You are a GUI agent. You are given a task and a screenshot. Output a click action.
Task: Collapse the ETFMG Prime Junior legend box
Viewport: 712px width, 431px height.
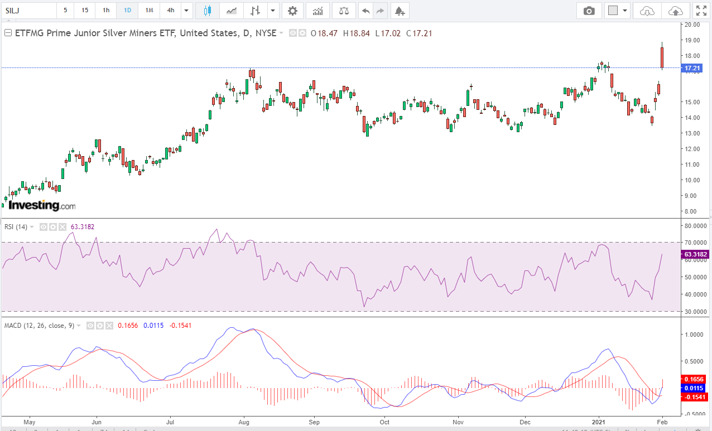[x=8, y=33]
